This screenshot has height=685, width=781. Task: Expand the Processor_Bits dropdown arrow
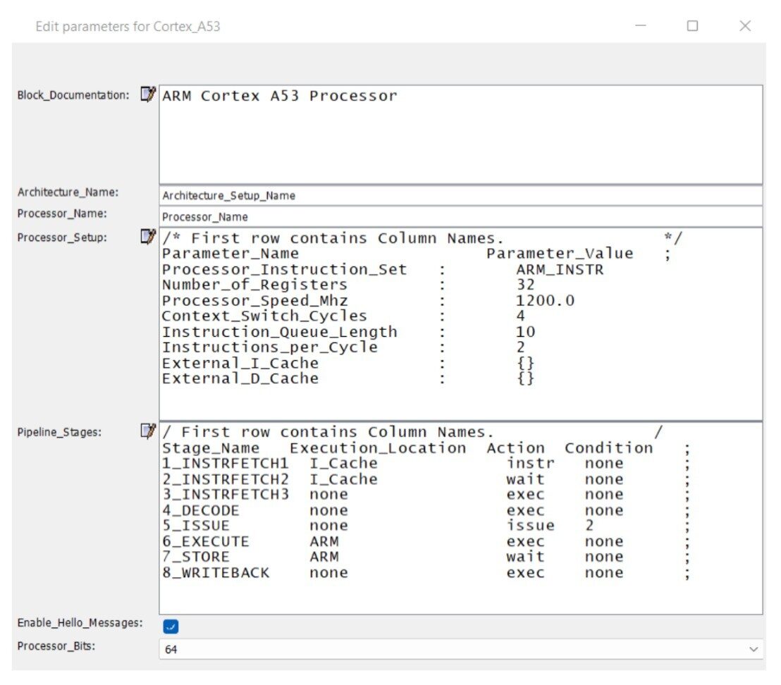point(754,649)
